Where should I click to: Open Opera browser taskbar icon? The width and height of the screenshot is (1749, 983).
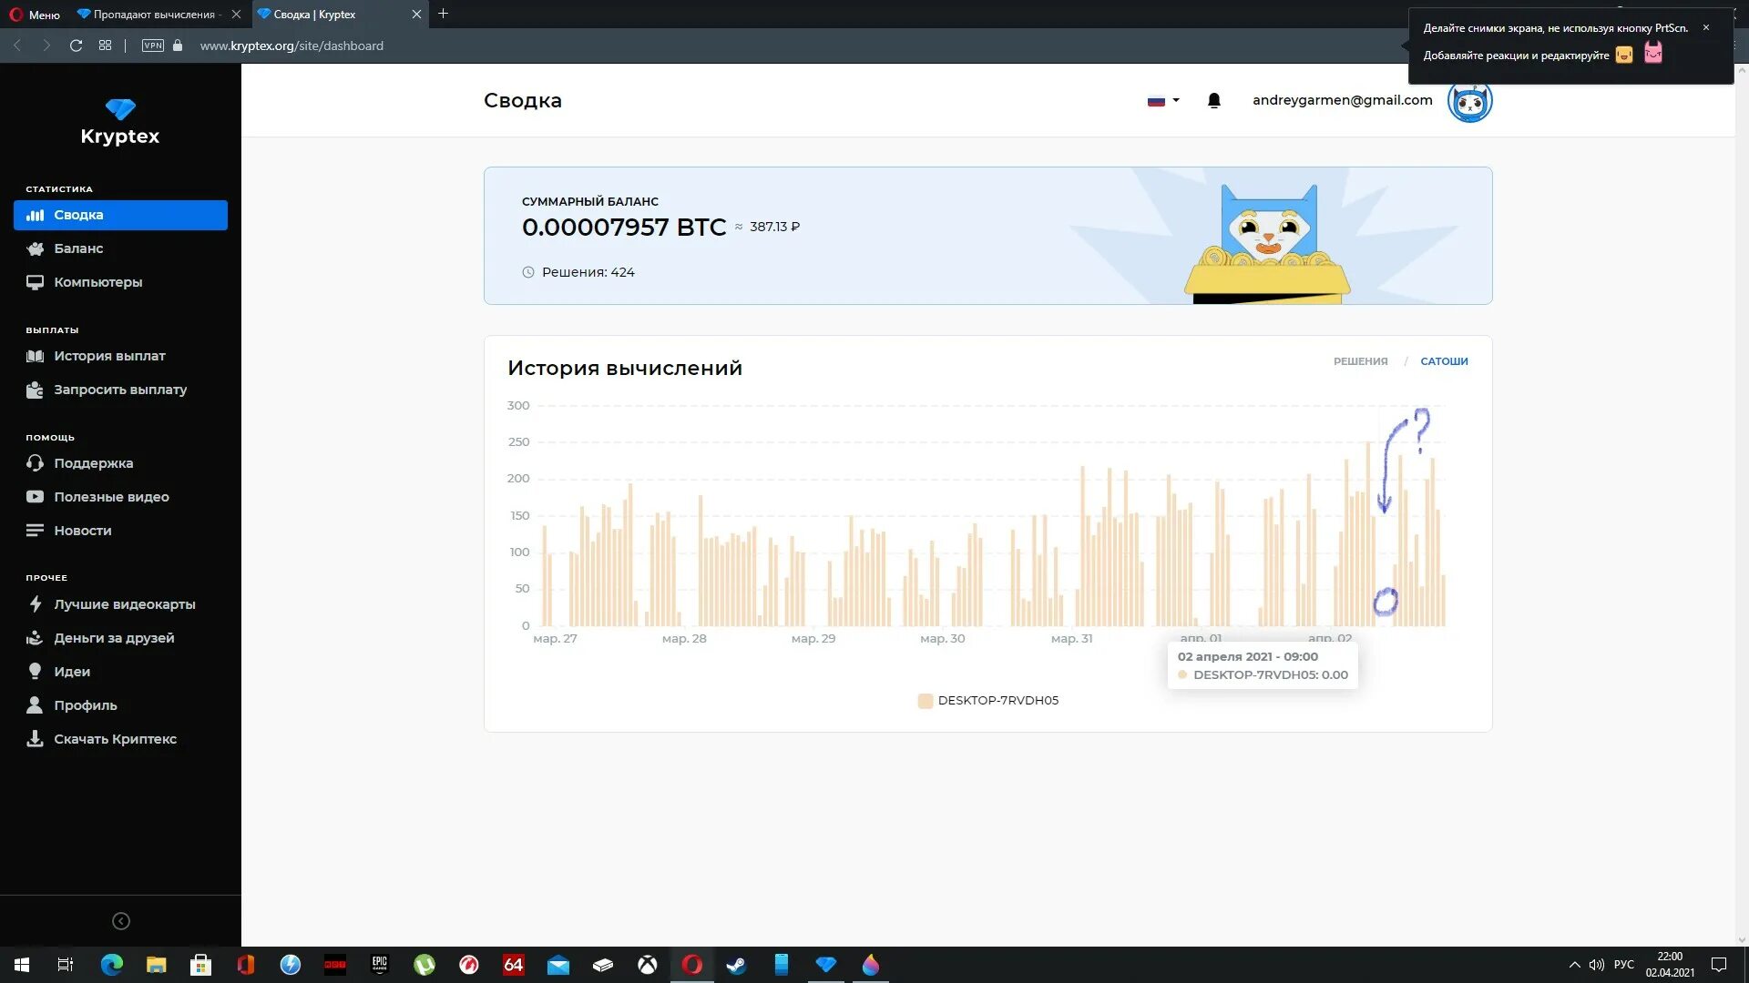click(x=691, y=965)
